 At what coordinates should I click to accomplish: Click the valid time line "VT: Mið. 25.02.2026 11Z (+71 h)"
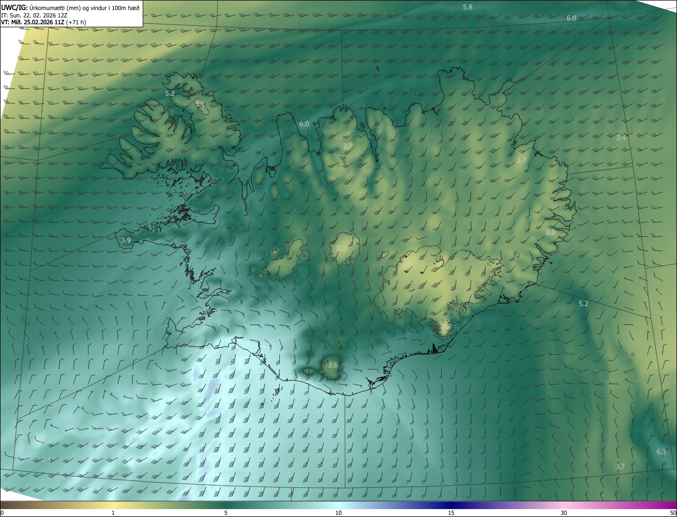coord(42,23)
